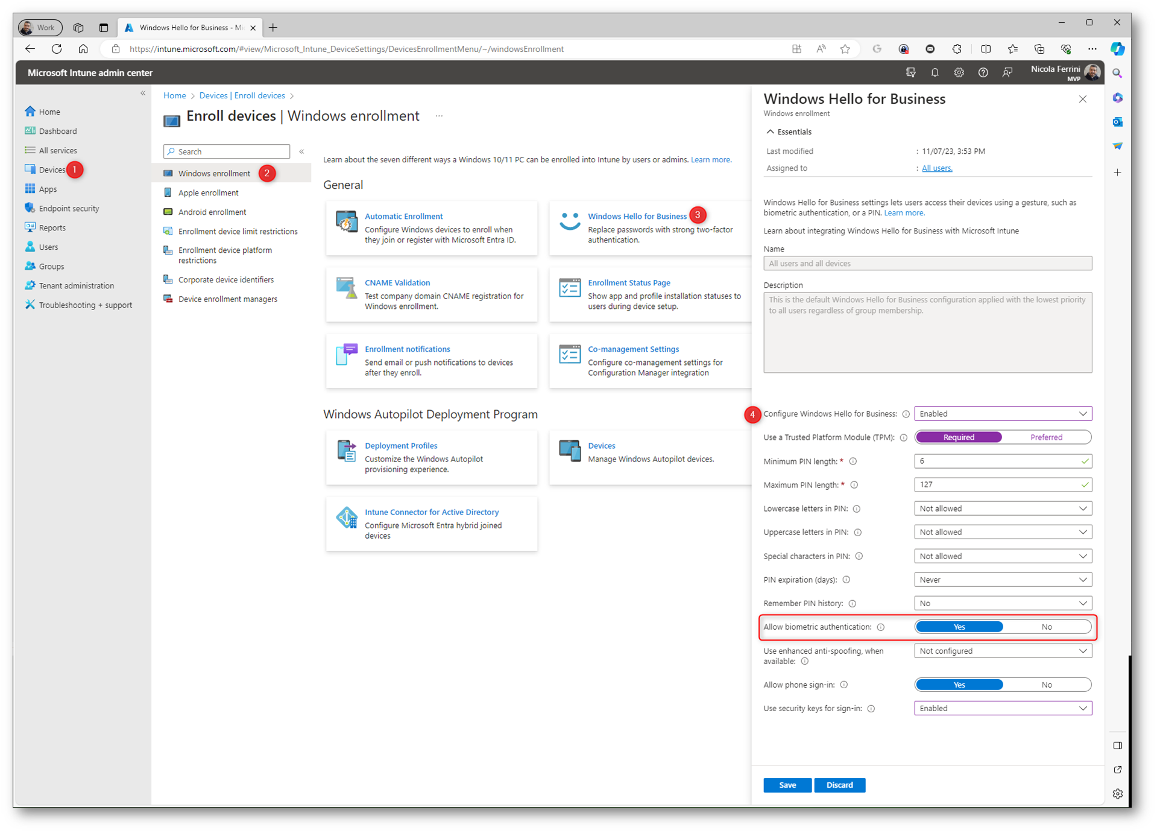
Task: Set Allow biometric authentication to Yes
Action: coord(959,627)
